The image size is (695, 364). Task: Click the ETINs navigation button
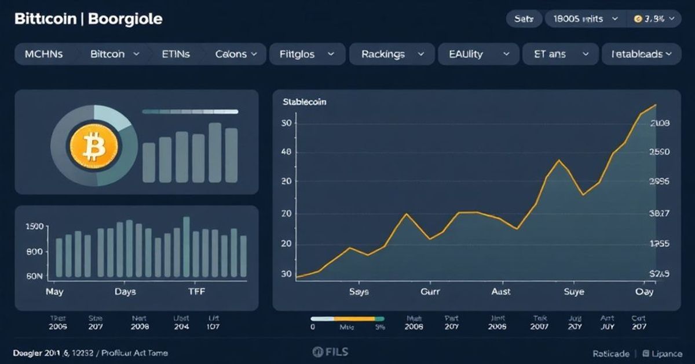(x=177, y=54)
